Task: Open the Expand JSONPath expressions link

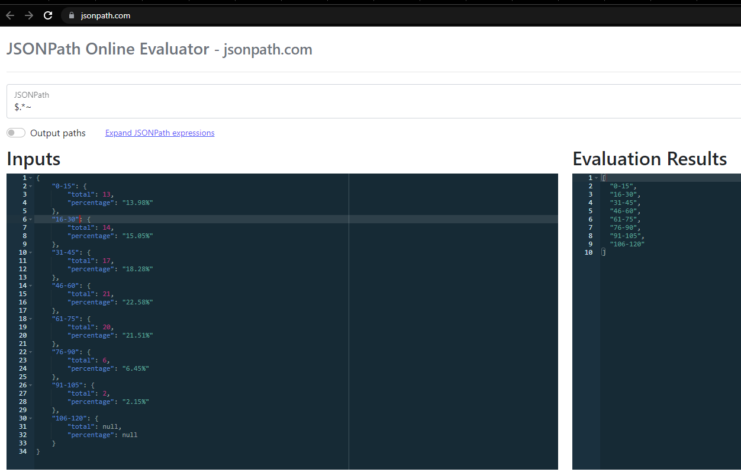Action: pos(159,133)
